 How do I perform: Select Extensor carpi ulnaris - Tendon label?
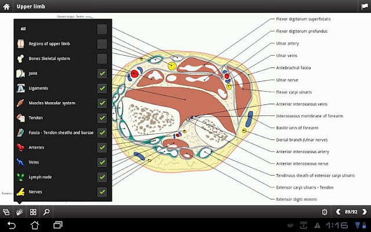[x=305, y=187]
